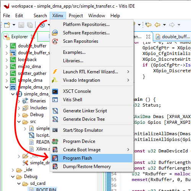The image size is (191, 191).
Task: Choose Examples... from Xilinx menu
Action: point(92,52)
